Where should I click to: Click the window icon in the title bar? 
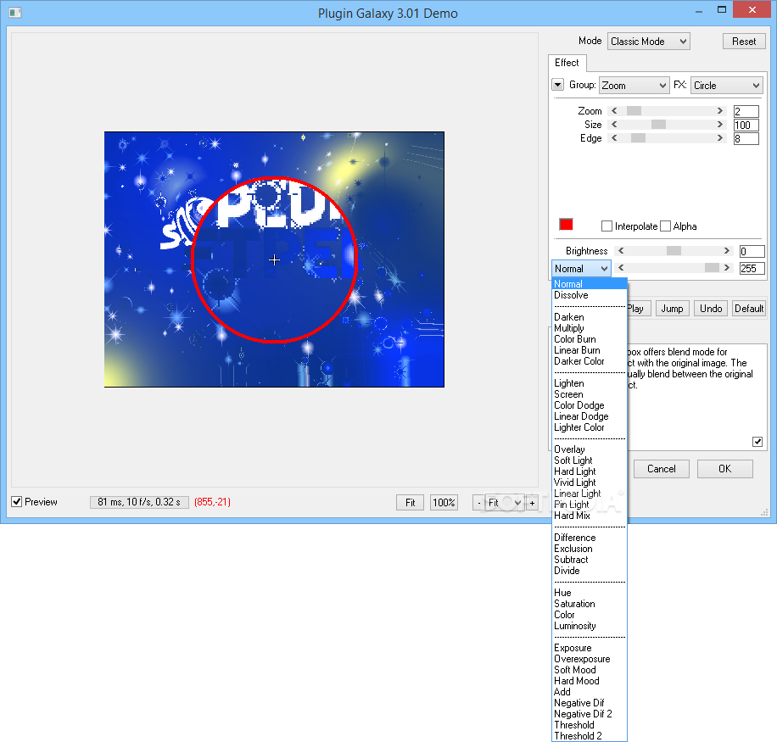pyautogui.click(x=15, y=13)
